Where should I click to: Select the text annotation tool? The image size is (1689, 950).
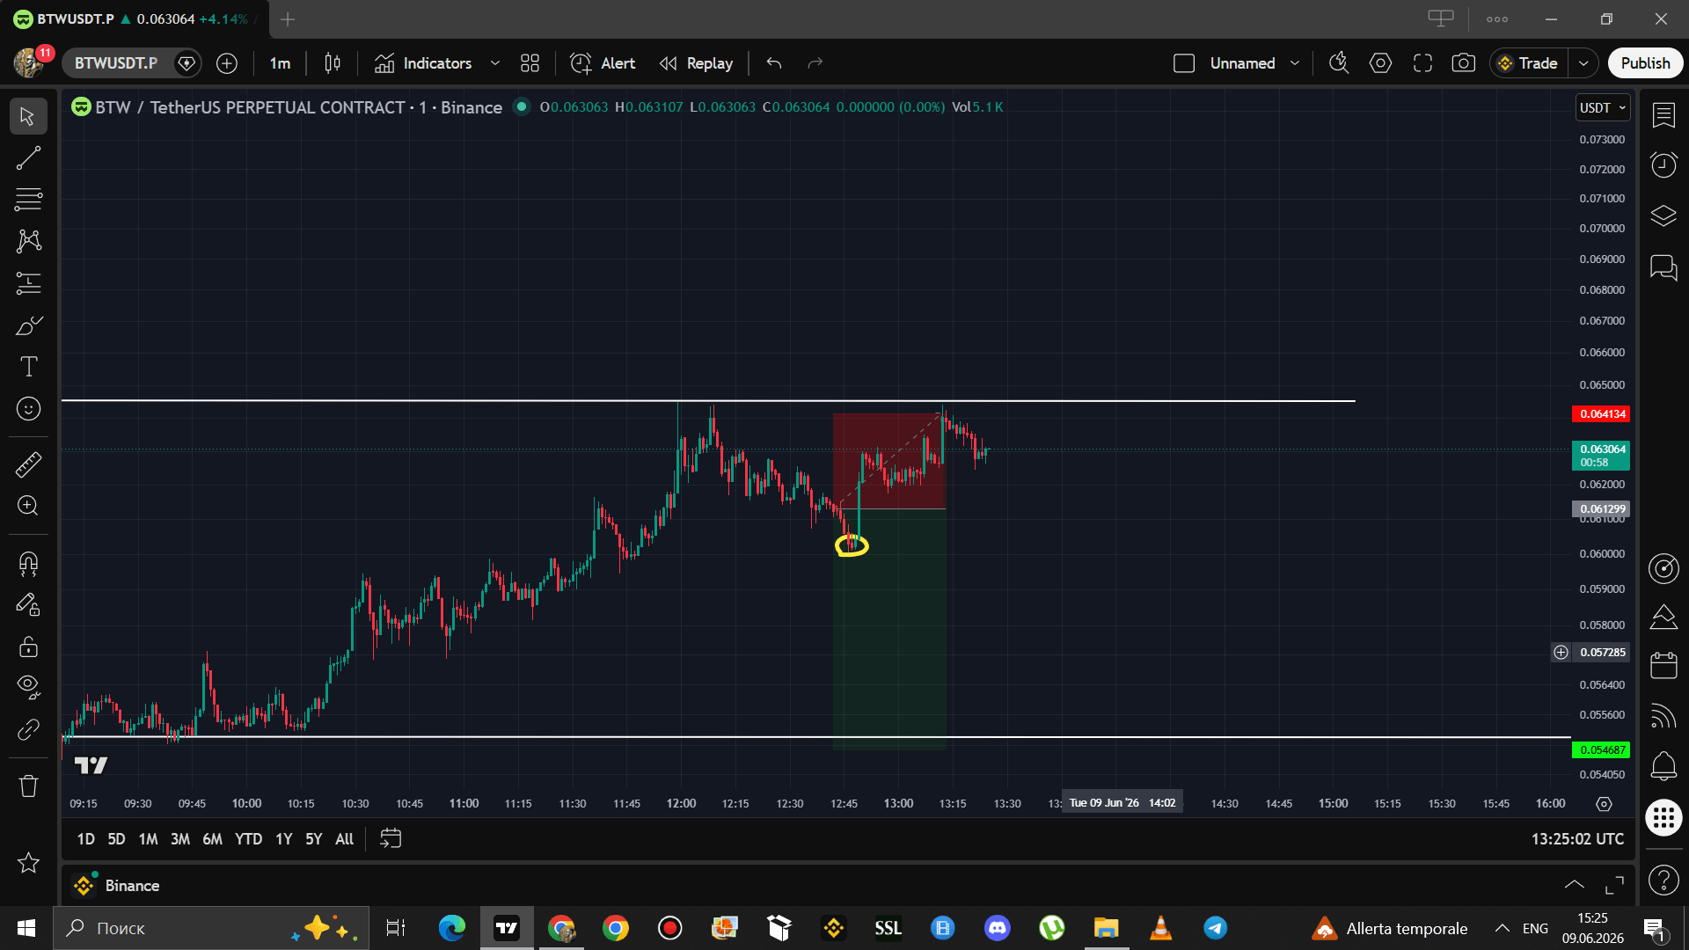point(28,367)
